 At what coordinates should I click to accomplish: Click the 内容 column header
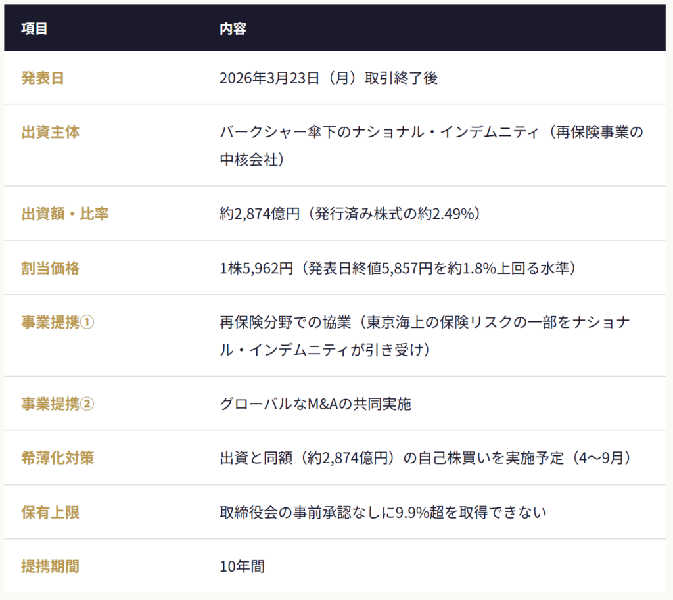[x=233, y=29]
